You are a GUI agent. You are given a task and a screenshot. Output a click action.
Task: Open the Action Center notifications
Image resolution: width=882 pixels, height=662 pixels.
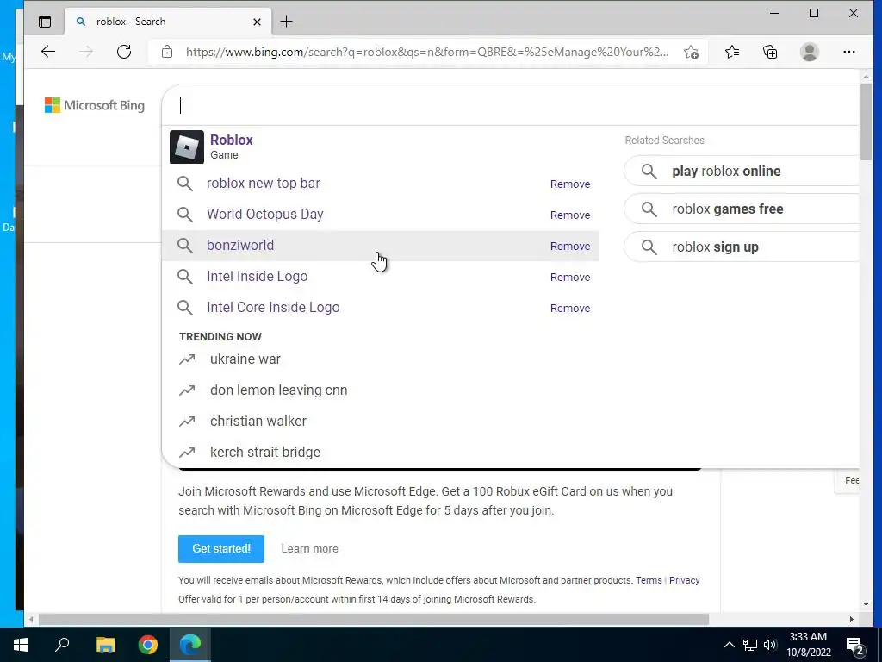[x=855, y=646]
